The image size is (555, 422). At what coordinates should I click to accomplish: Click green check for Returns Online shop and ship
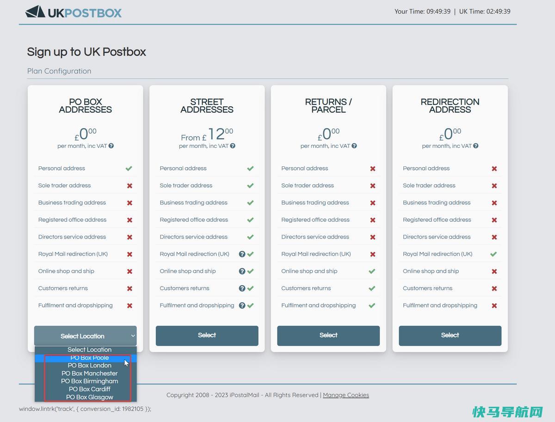click(372, 271)
